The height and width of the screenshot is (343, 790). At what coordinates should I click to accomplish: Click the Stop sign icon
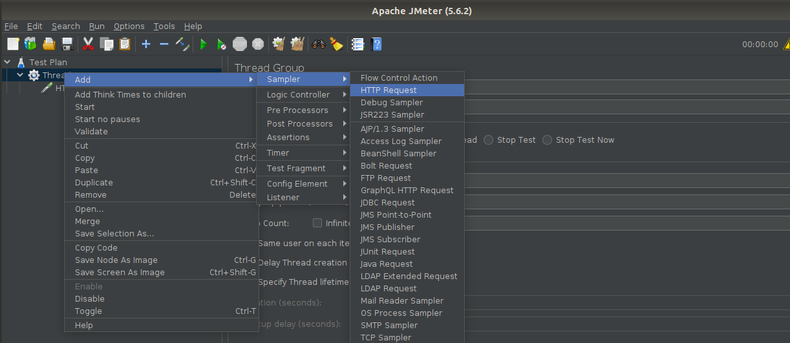point(240,44)
